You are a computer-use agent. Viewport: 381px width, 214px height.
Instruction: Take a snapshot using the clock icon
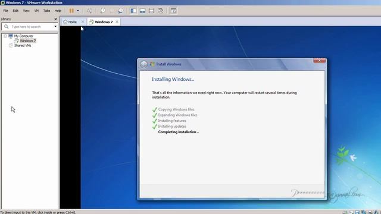coord(103,11)
